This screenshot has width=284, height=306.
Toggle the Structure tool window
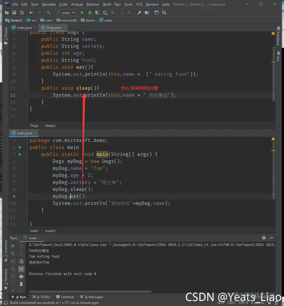tap(6, 251)
